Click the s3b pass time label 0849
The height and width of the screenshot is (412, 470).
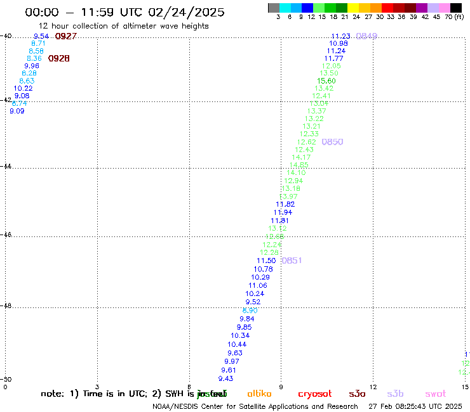pos(366,36)
